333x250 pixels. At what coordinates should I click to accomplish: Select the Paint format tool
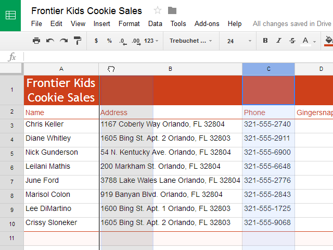tap(78, 41)
